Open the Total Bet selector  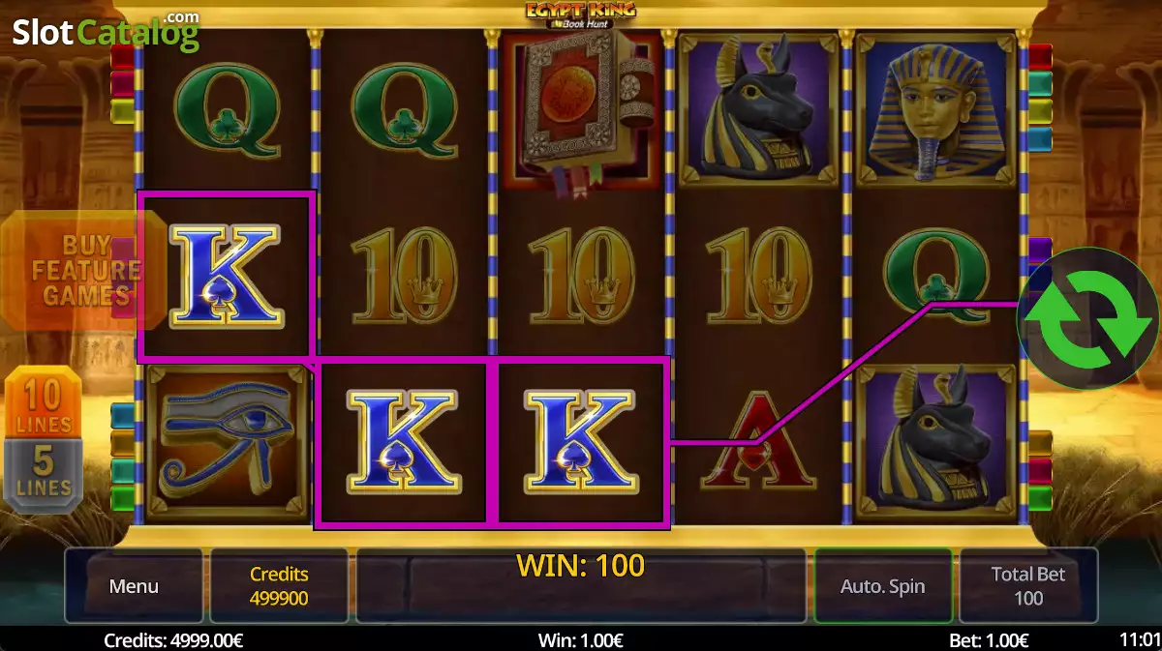click(x=1028, y=586)
